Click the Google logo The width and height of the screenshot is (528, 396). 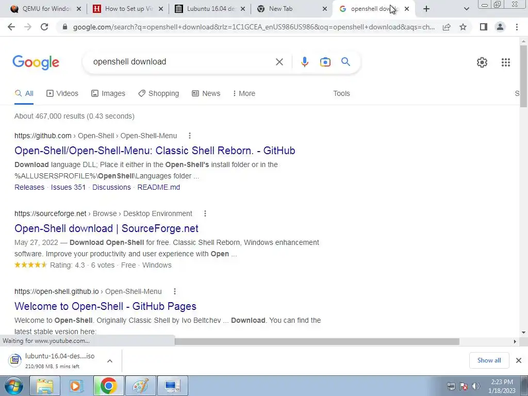36,62
